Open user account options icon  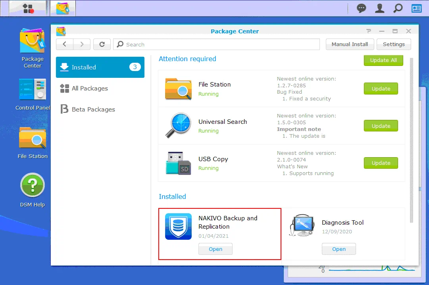click(380, 8)
